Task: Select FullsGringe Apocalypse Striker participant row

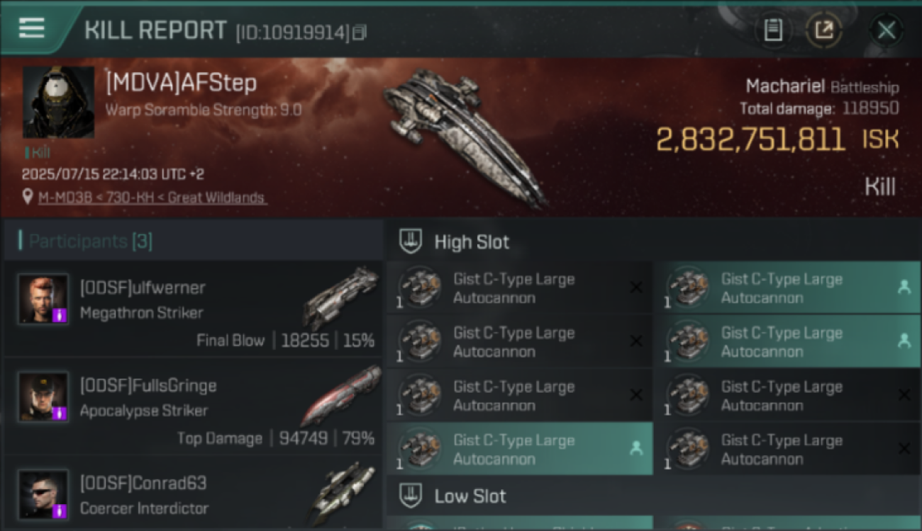Action: click(193, 407)
